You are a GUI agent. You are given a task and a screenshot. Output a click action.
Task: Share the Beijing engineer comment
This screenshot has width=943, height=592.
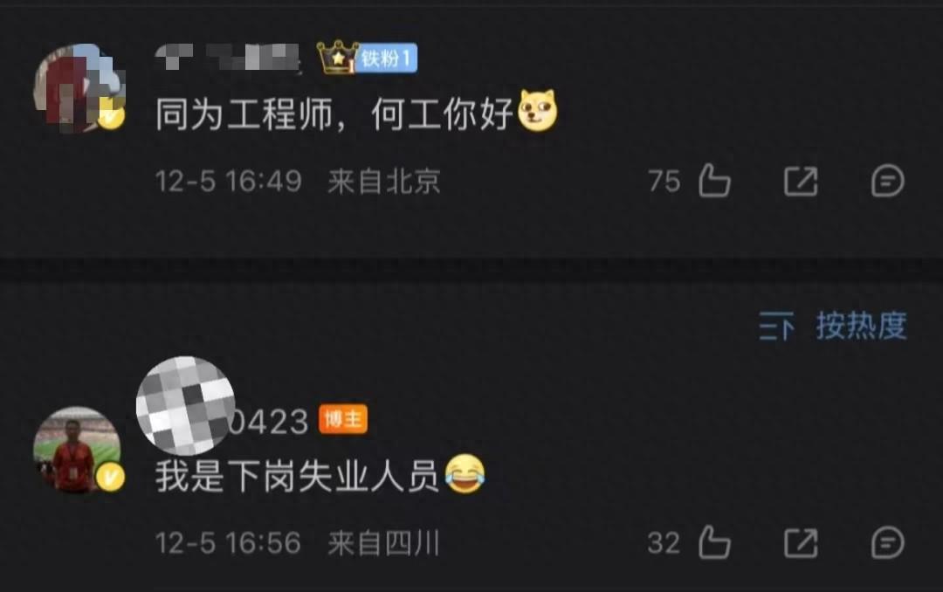click(801, 181)
